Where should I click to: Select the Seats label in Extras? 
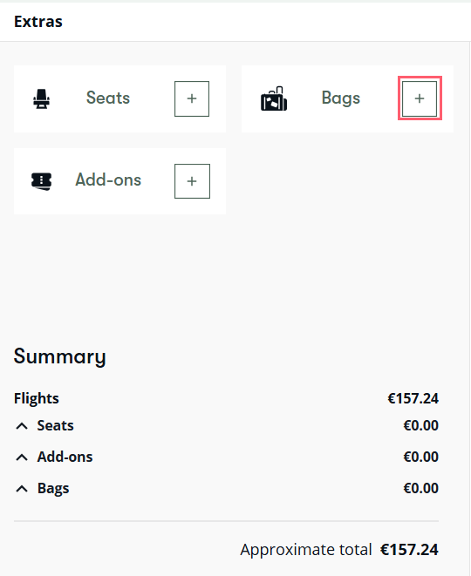108,98
